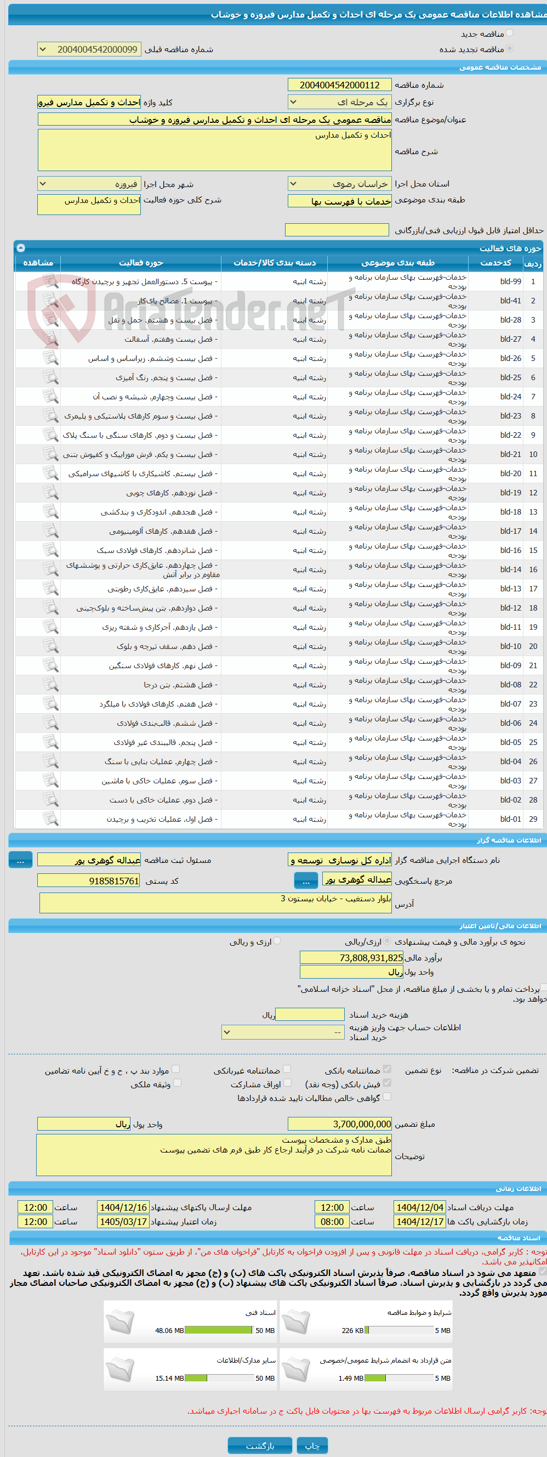The image size is (547, 1457).
Task: Toggle موارد بند پ، ج و خ checkbox
Action: click(x=176, y=1069)
